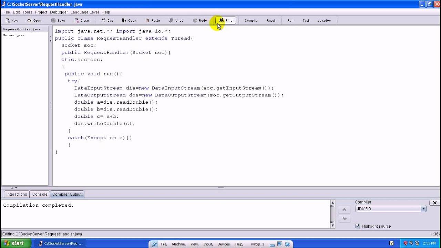Redo the last undone edit
The width and height of the screenshot is (441, 248).
click(x=200, y=21)
